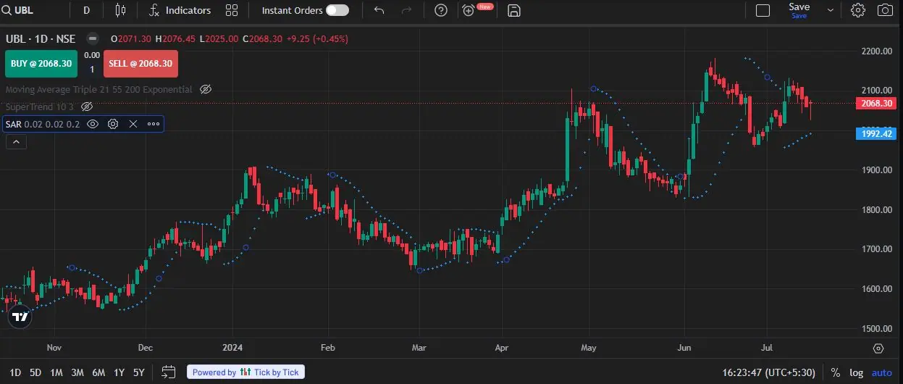Select the SAR 0.02 0.02 0.2 legend
The width and height of the screenshot is (903, 384).
43,124
